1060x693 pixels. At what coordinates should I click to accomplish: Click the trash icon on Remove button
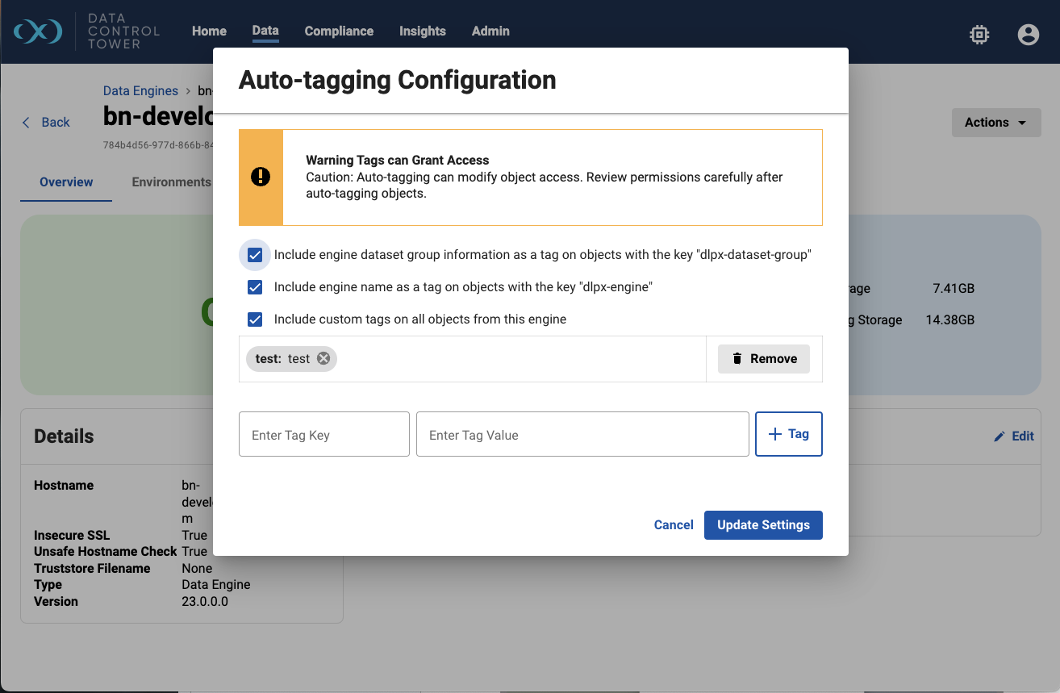click(x=737, y=358)
